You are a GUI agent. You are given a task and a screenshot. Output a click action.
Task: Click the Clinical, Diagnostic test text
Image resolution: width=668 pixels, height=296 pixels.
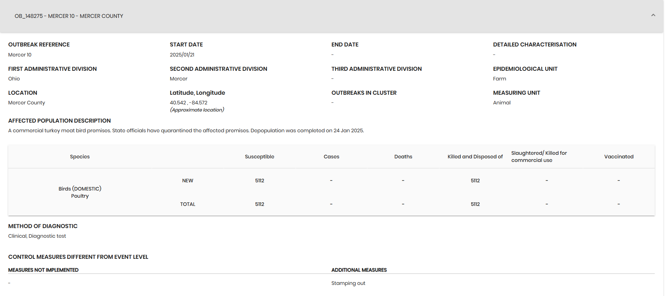click(37, 236)
